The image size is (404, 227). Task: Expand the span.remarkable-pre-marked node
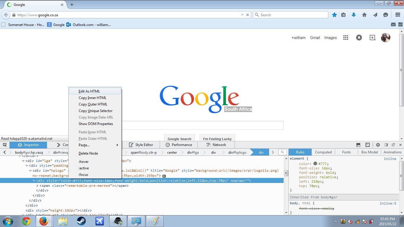[37, 186]
